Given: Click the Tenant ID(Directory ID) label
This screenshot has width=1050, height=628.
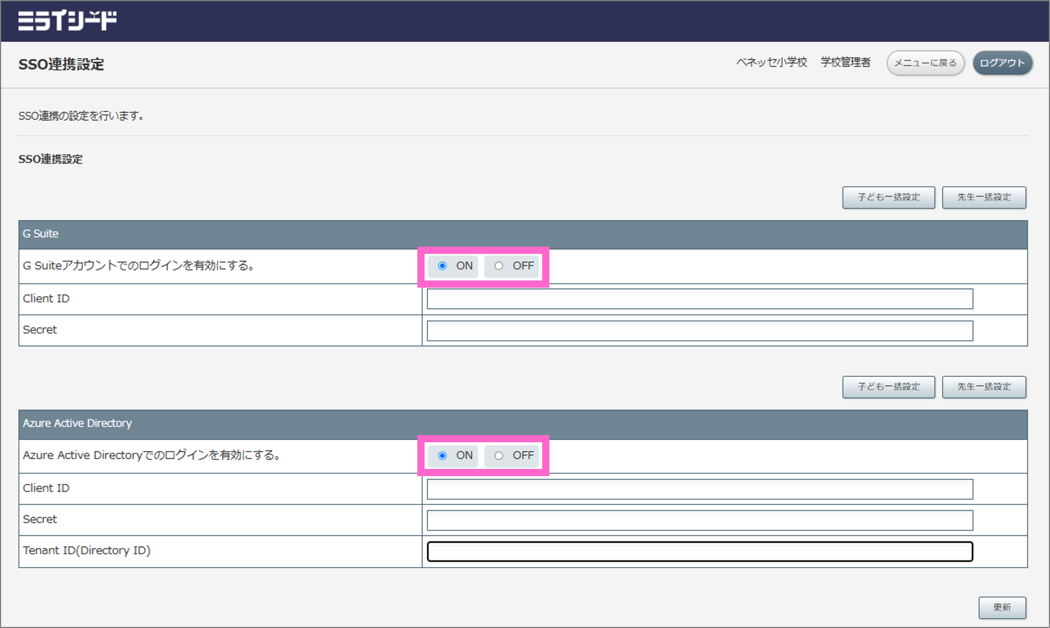Looking at the screenshot, I should (87, 550).
